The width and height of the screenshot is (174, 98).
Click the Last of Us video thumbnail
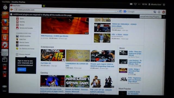(x=102, y=82)
